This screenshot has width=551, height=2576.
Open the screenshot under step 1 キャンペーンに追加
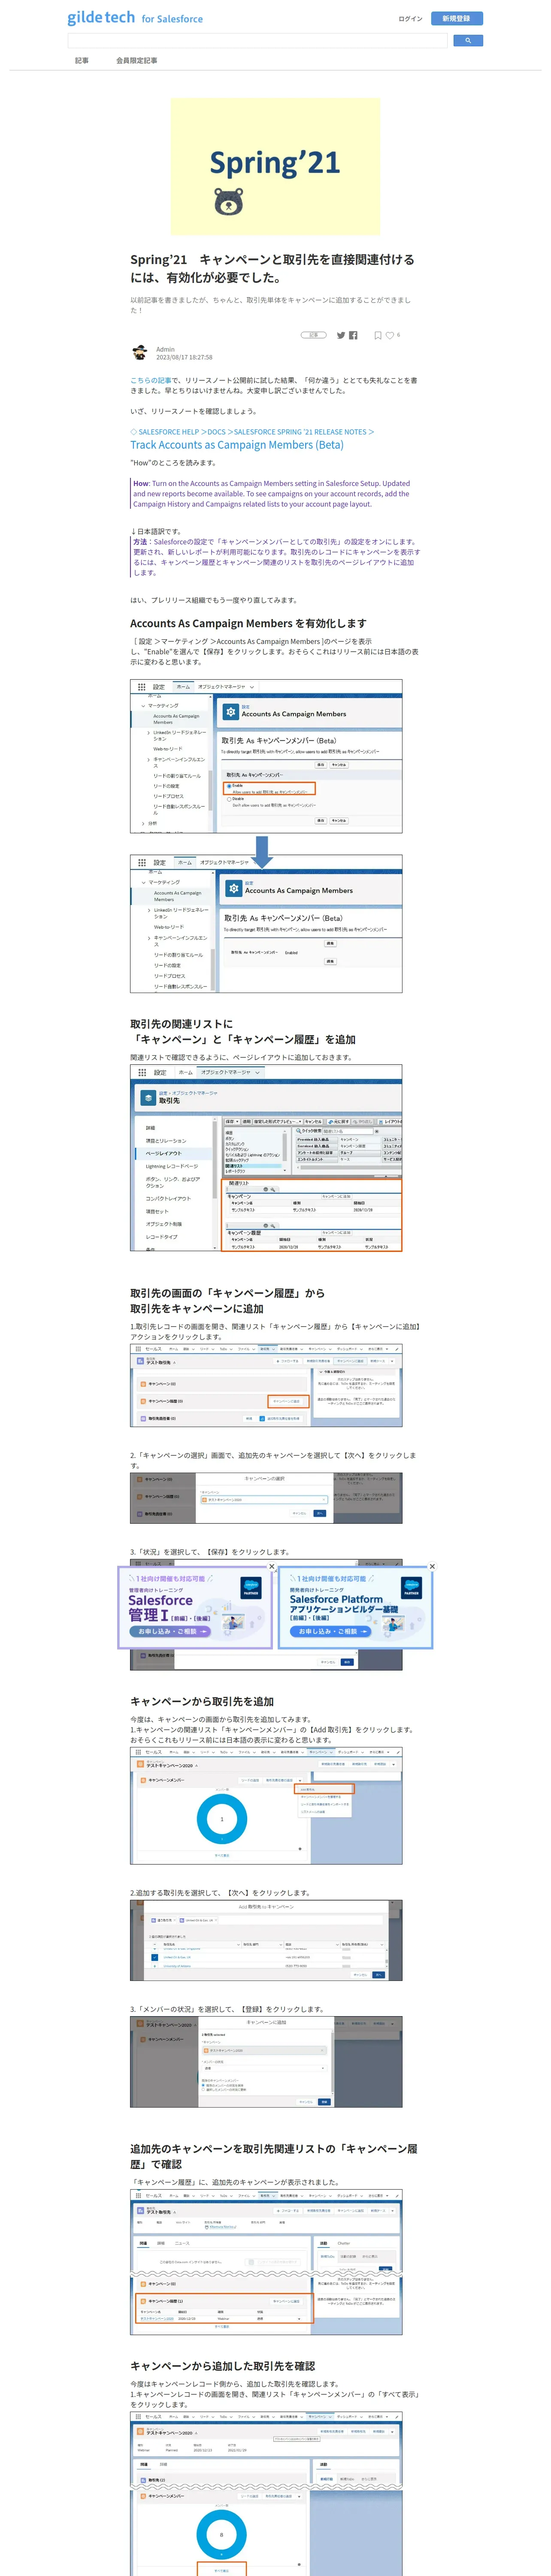(266, 1384)
